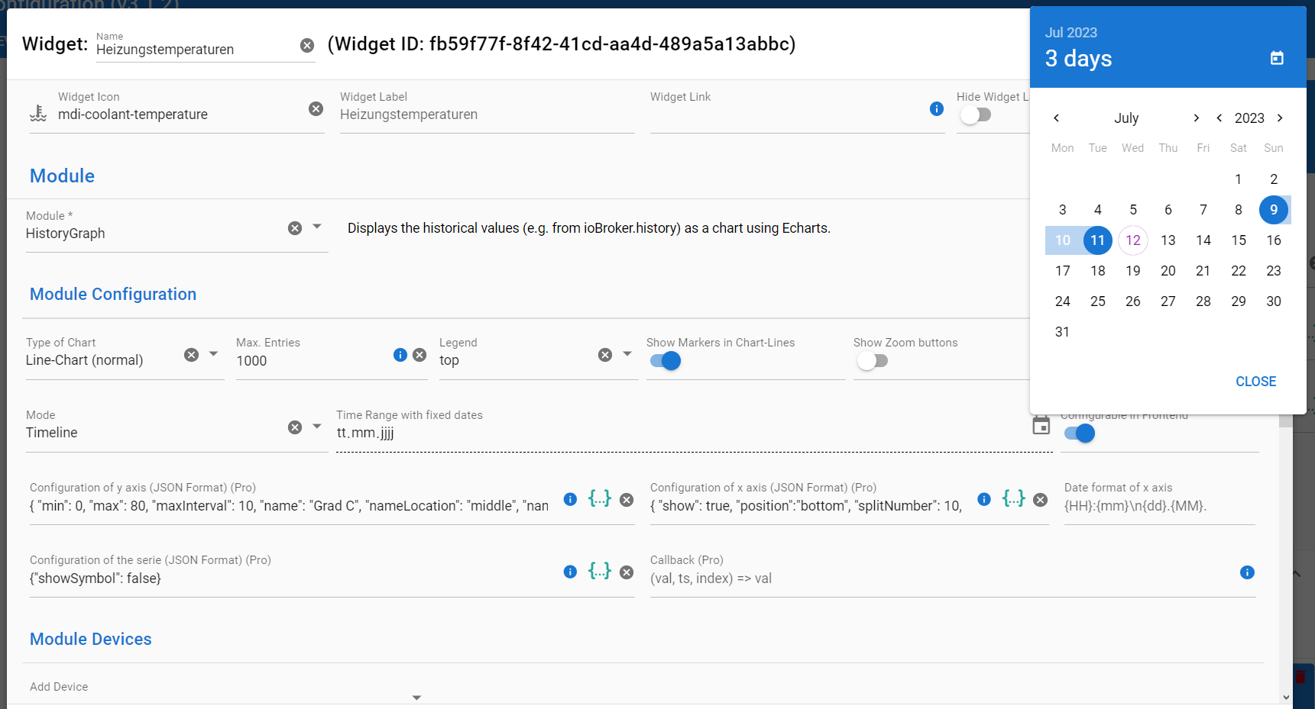The image size is (1315, 709).
Task: Expand the Add Device dropdown
Action: 416,698
